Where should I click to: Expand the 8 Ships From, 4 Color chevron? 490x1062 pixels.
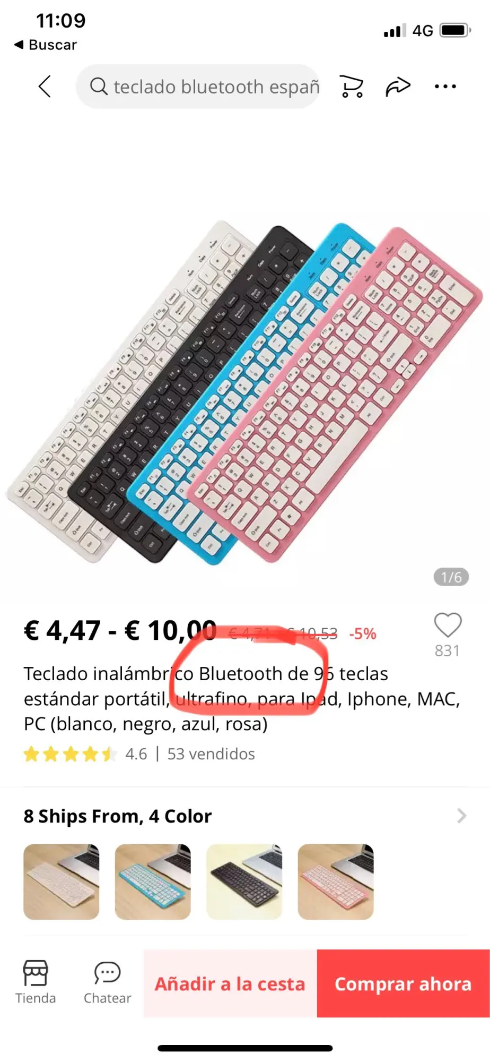coord(461,816)
